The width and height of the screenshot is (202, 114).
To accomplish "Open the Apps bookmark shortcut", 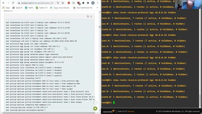I will [6, 8].
